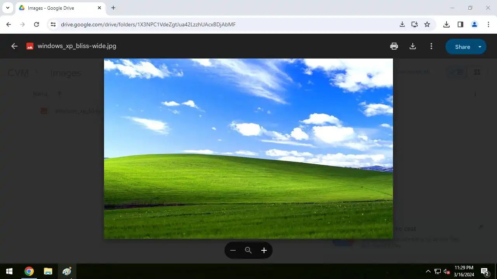Toggle Chrome side panel
497x279 pixels.
461,24
